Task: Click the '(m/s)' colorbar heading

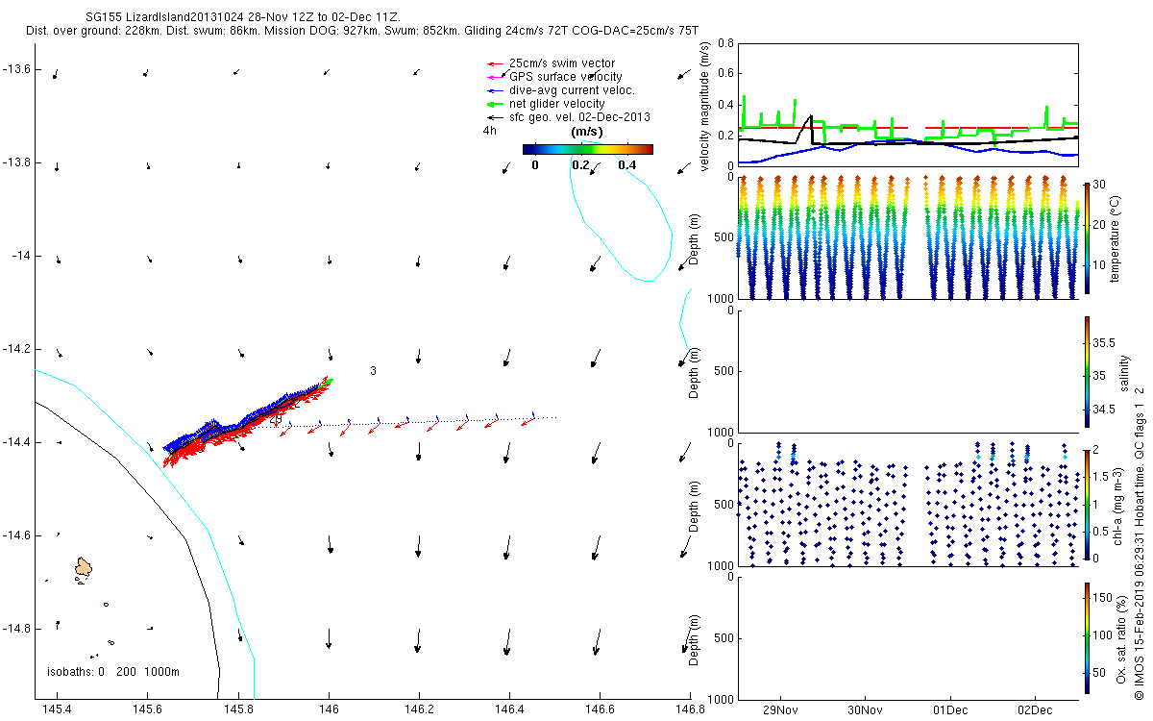Action: (x=586, y=132)
